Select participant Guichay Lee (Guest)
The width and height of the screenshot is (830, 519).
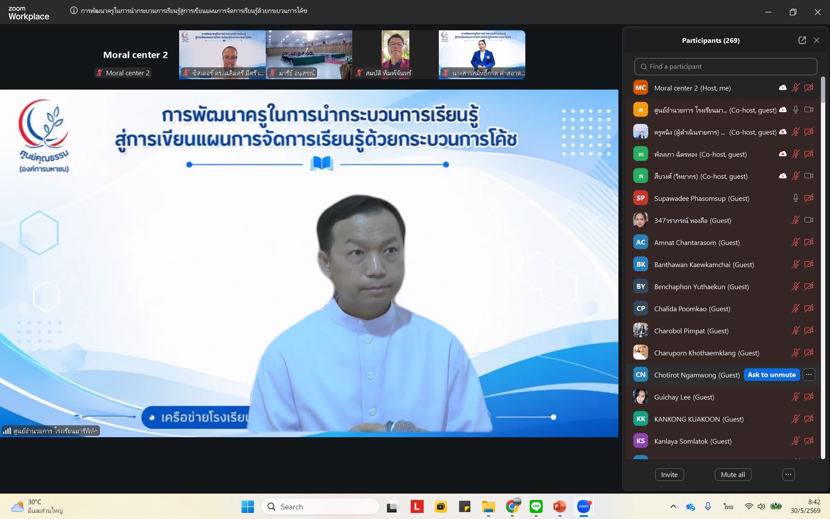[724, 397]
